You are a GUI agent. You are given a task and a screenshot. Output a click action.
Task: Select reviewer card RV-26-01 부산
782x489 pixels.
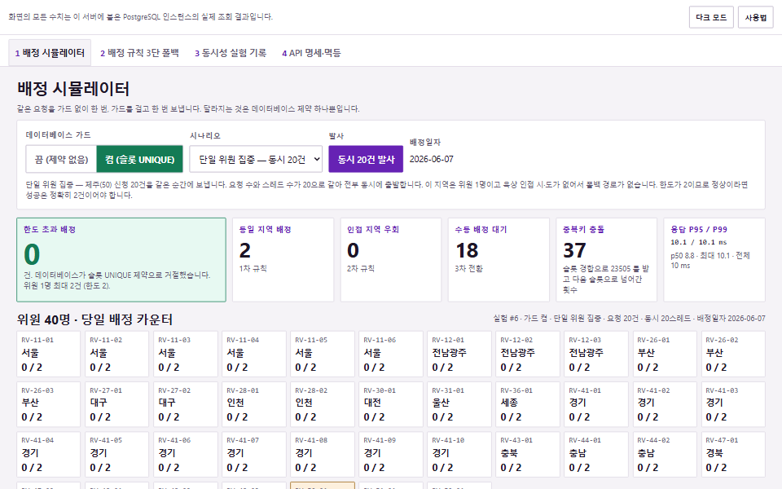pyautogui.click(x=665, y=354)
